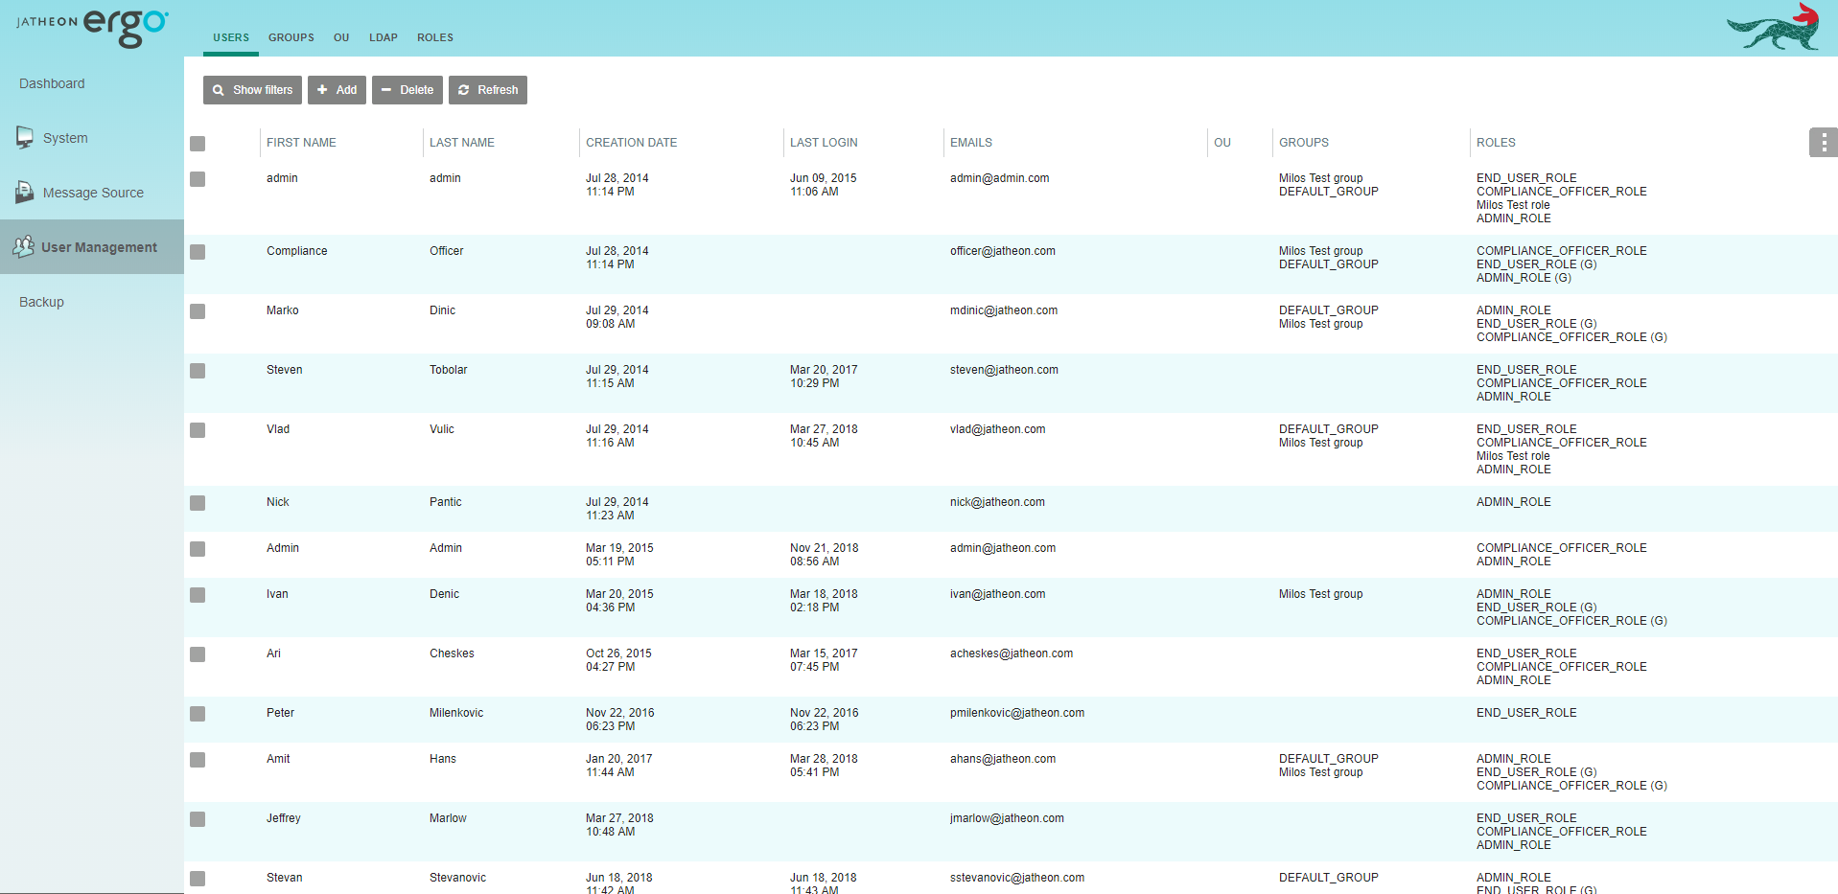This screenshot has height=894, width=1838.
Task: Refresh the users table
Action: click(x=488, y=90)
